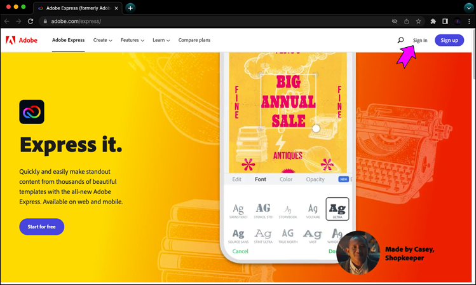Image resolution: width=476 pixels, height=285 pixels.
Task: Click the crossed-eye tracking icon in address bar
Action: [x=395, y=21]
